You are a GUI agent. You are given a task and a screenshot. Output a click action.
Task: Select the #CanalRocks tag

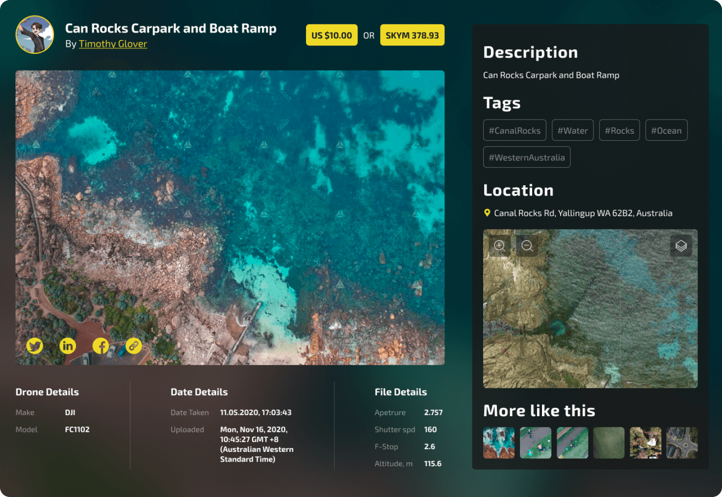click(x=515, y=130)
